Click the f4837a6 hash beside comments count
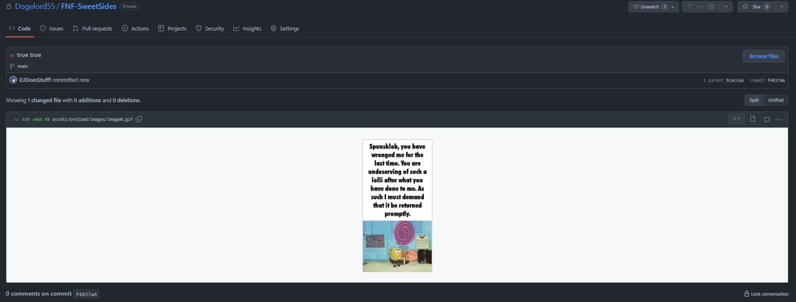796x302 pixels. point(86,293)
